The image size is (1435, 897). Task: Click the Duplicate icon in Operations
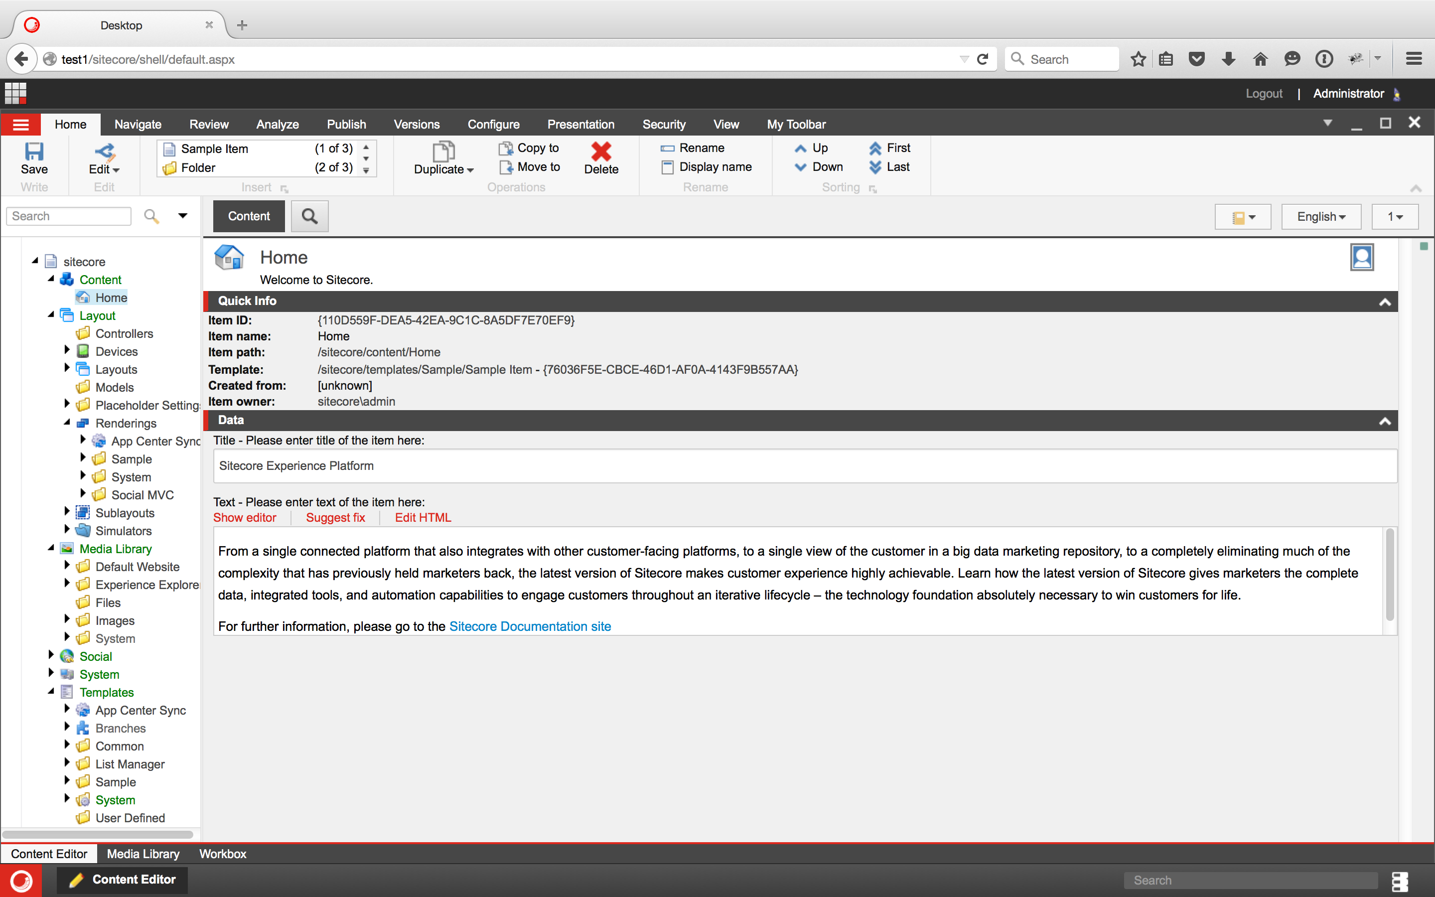click(x=443, y=152)
